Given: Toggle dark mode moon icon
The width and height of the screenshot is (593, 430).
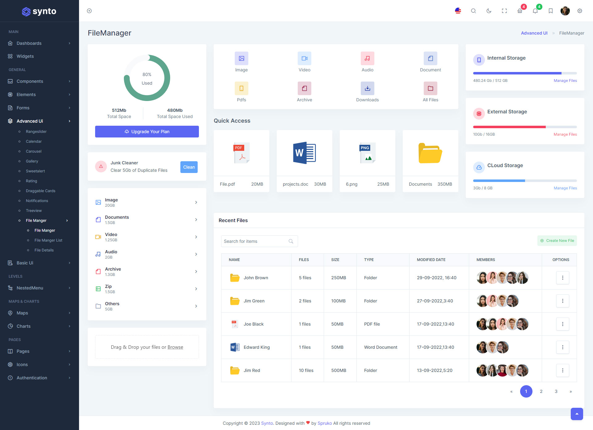Looking at the screenshot, I should (489, 11).
